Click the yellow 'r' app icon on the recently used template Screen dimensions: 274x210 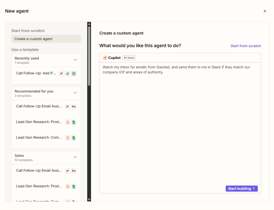coord(74,73)
